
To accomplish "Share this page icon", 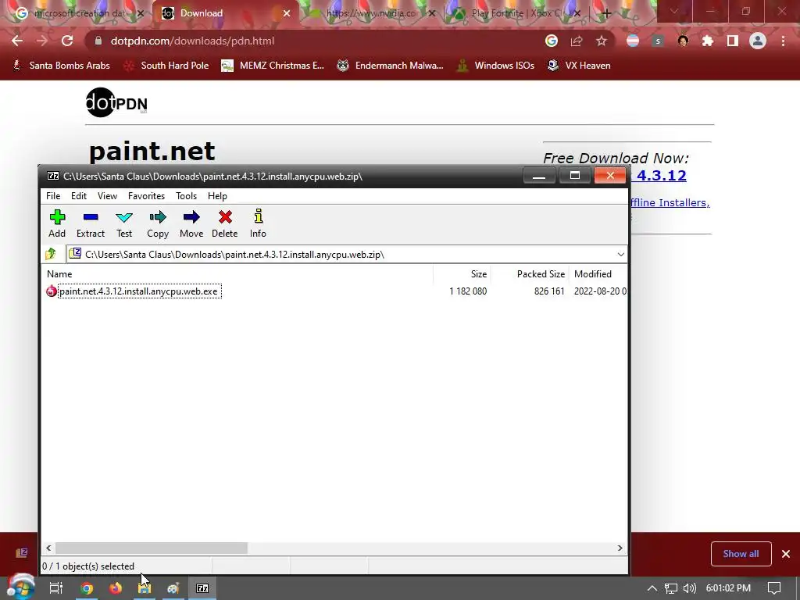I will [x=577, y=41].
